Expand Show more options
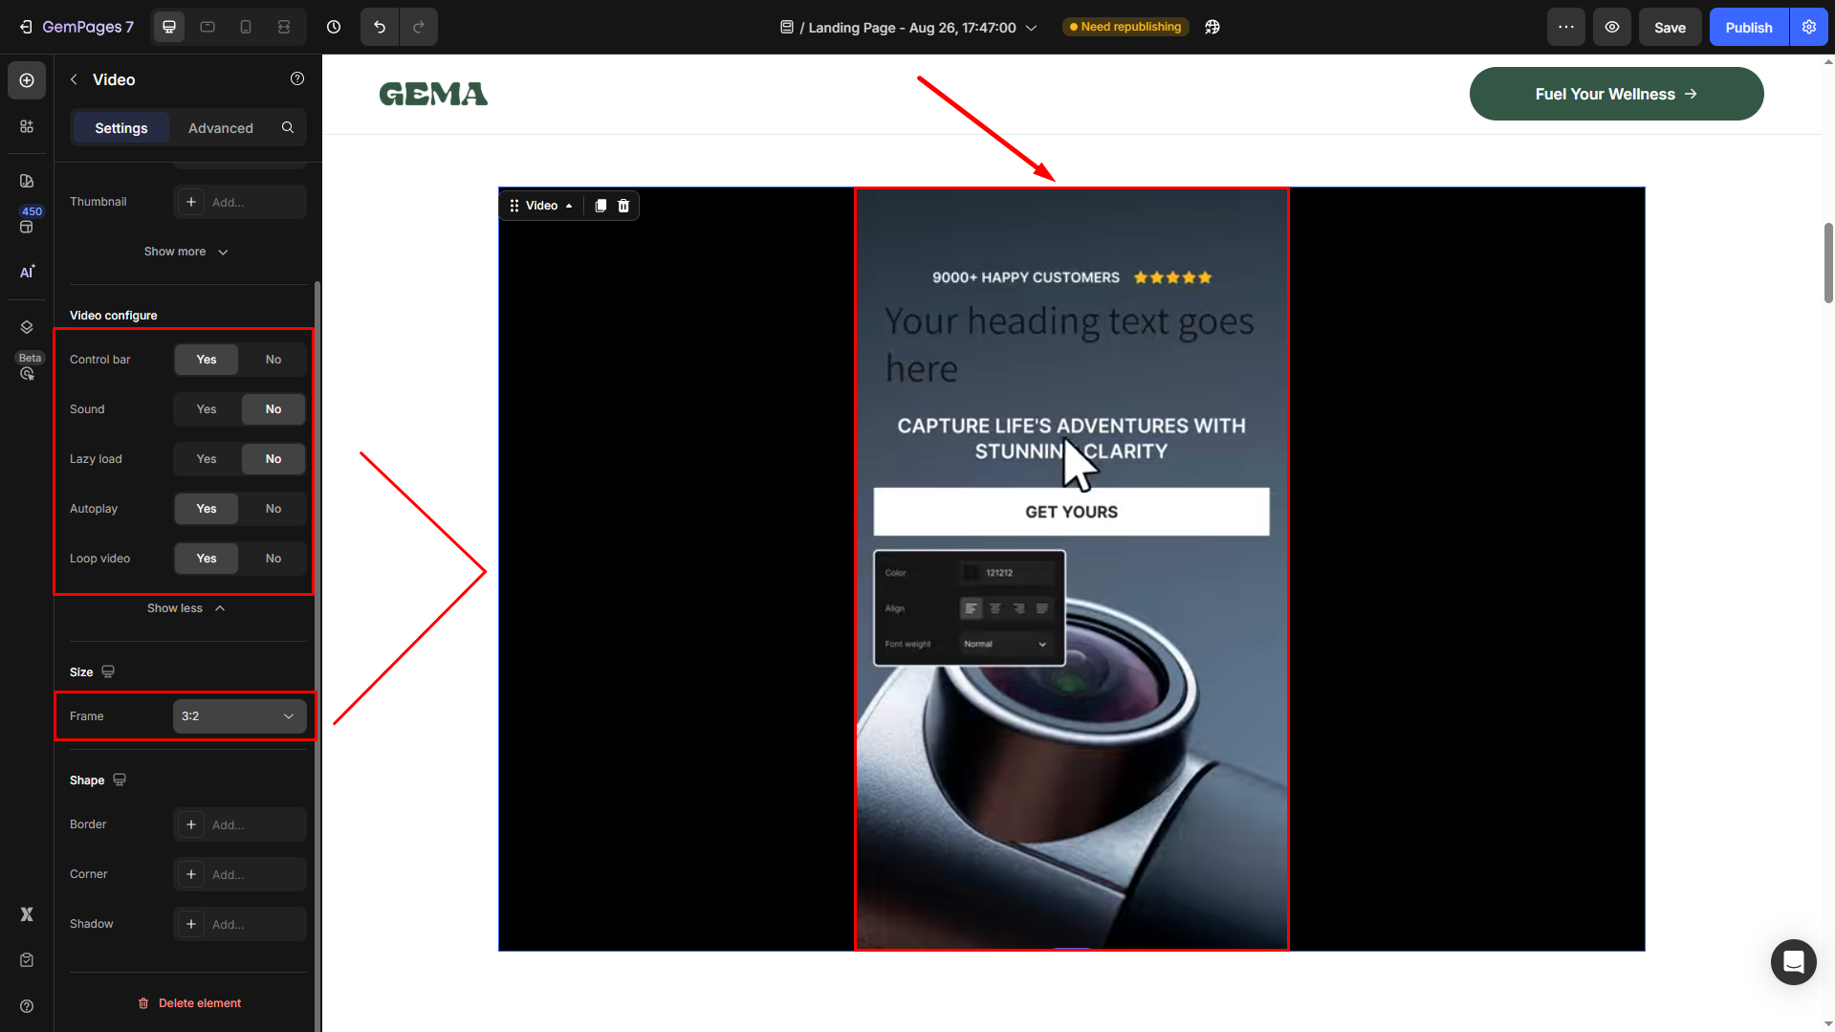Image resolution: width=1835 pixels, height=1032 pixels. 186,252
